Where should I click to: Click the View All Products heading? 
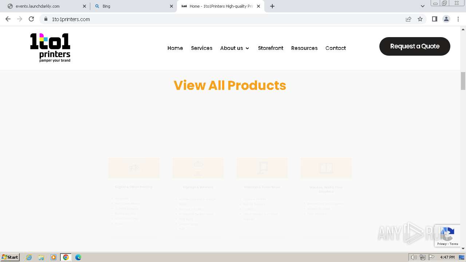230,85
